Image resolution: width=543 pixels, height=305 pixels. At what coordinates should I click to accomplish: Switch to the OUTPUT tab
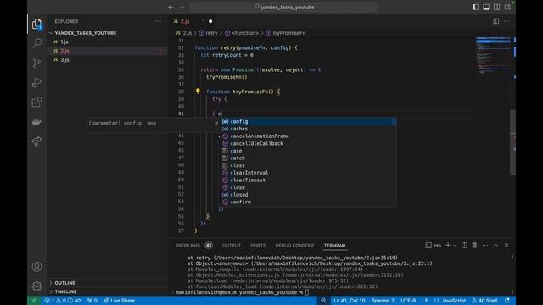point(232,246)
